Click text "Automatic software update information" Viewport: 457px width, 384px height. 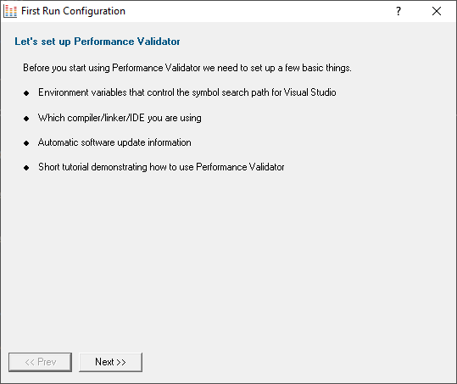(x=114, y=142)
